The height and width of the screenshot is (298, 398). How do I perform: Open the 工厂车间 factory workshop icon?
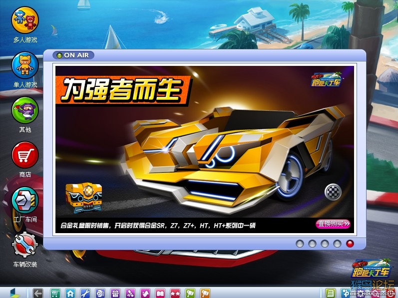click(25, 200)
